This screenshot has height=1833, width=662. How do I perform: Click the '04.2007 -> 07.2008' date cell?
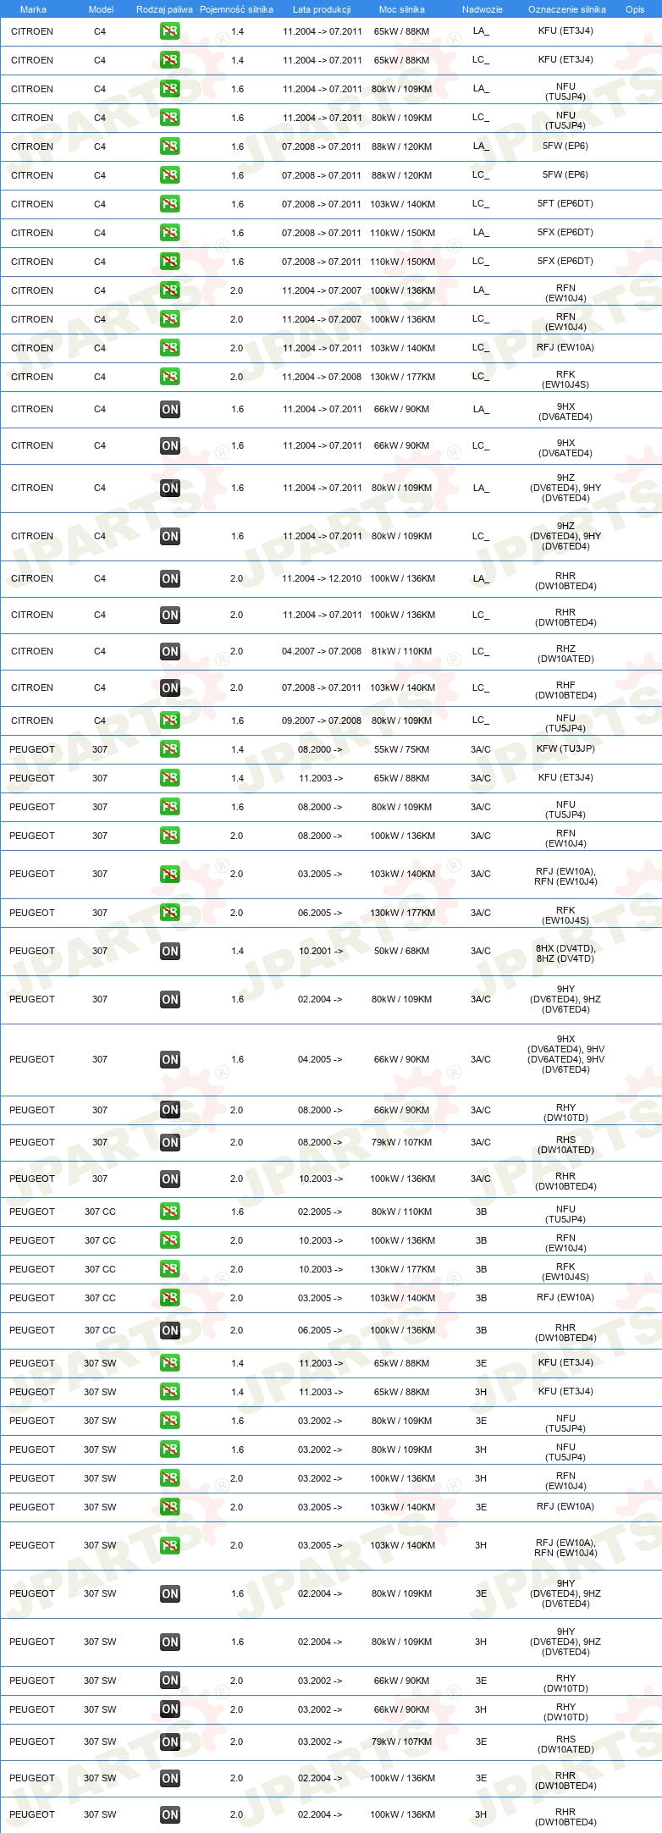pos(322,652)
